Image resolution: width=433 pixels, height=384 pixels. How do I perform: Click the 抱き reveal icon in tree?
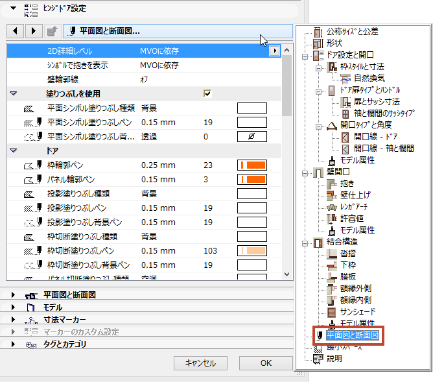coord(332,184)
